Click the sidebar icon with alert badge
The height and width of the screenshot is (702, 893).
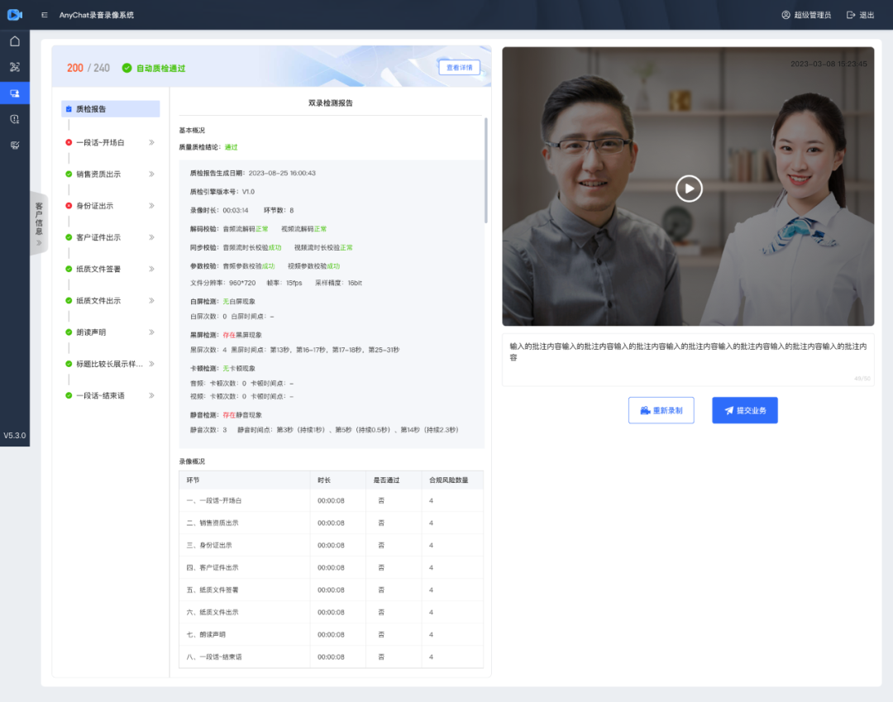click(15, 119)
